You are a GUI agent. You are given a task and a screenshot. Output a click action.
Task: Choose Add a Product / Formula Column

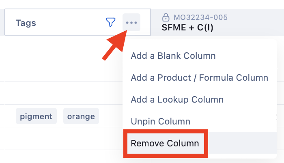click(199, 77)
